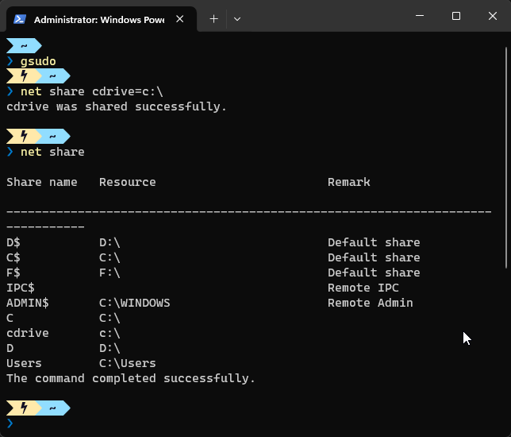This screenshot has width=511, height=437.
Task: Close the terminal window
Action: [x=493, y=16]
